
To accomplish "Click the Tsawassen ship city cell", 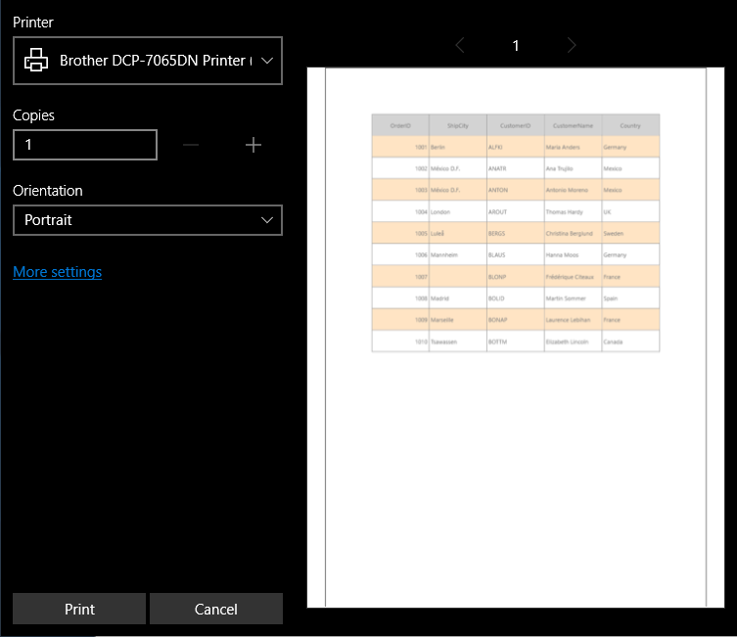I will (458, 341).
